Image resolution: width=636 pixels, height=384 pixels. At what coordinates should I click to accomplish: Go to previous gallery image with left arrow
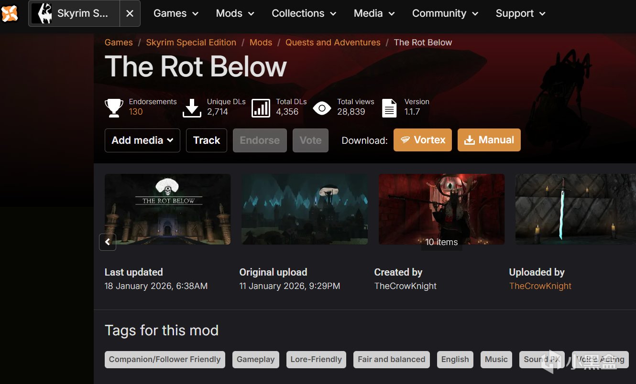click(x=108, y=242)
